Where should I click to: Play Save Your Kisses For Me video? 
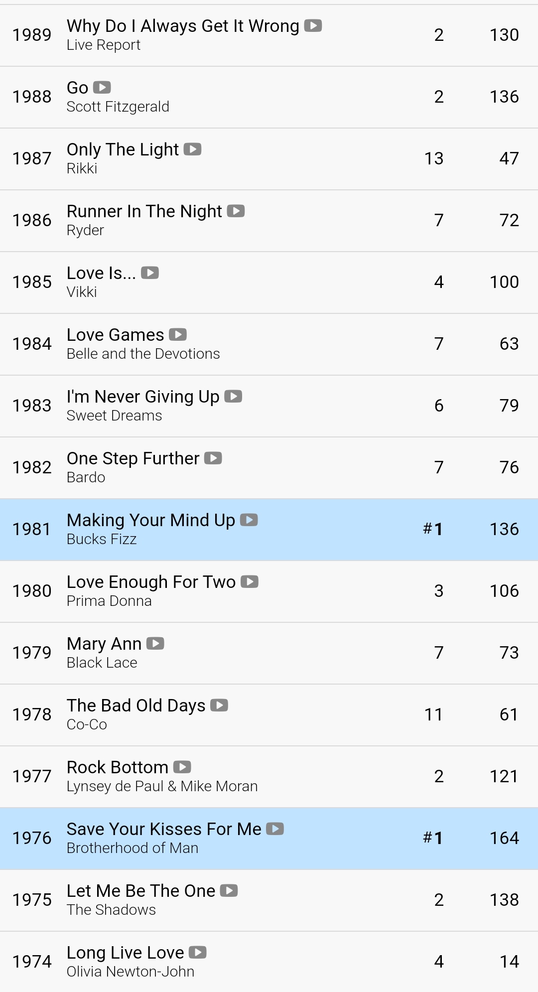click(x=275, y=829)
